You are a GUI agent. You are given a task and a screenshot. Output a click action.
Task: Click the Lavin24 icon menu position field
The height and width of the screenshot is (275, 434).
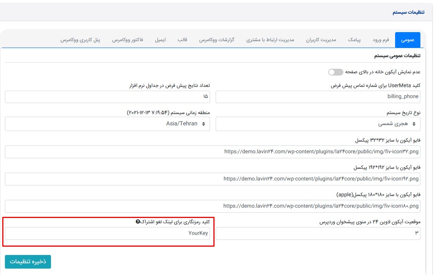318,233
